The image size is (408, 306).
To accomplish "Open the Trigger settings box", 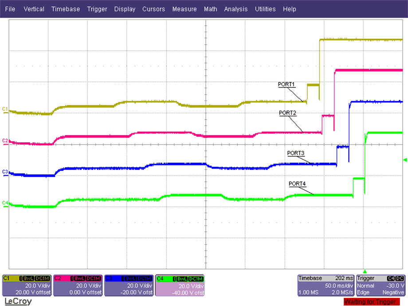I will pyautogui.click(x=381, y=285).
